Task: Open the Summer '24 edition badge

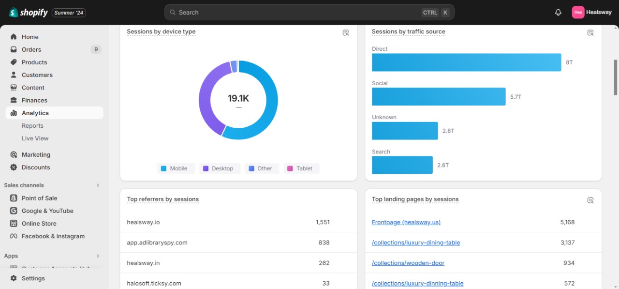Action: coord(69,13)
